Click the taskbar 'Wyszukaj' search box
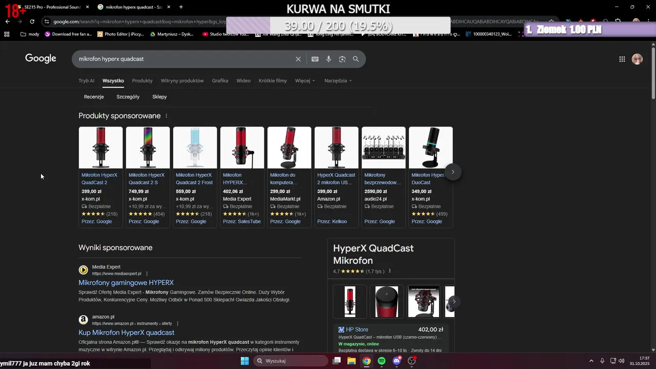The height and width of the screenshot is (369, 656). [291, 361]
